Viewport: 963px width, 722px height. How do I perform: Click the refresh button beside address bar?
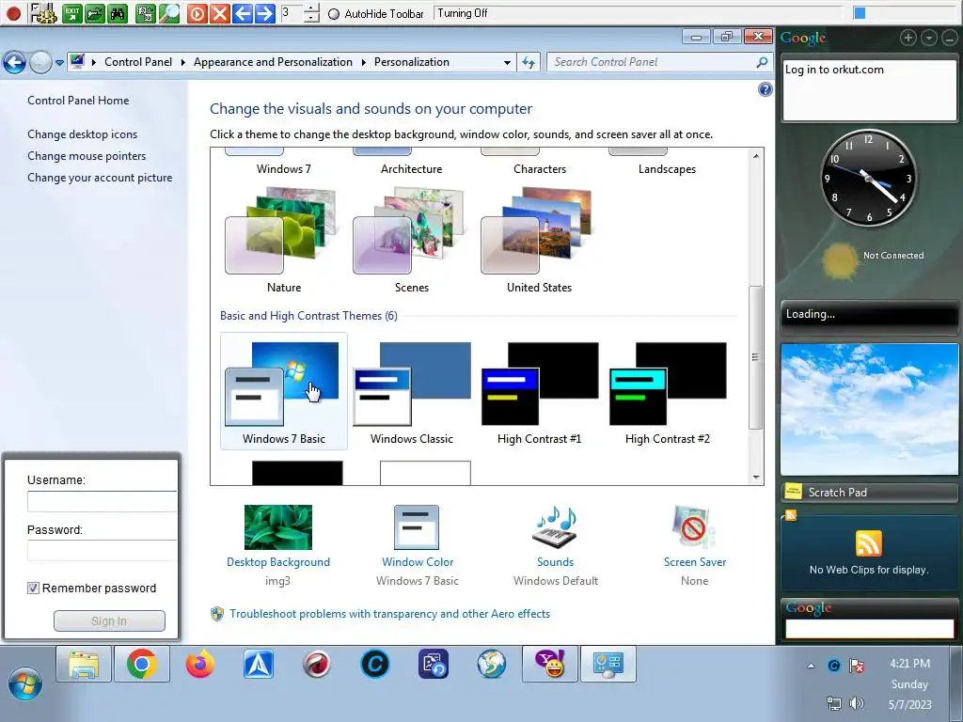click(x=529, y=62)
